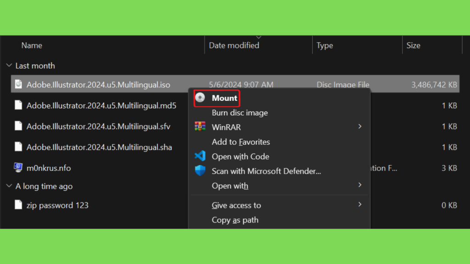The width and height of the screenshot is (470, 264).
Task: Click the 5/6/2024 9:07 AM date cell
Action: tap(241, 85)
